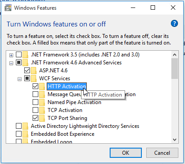This screenshot has height=164, width=185.
Task: Uncheck the TCP Port Sharing checkbox
Action: point(35,118)
